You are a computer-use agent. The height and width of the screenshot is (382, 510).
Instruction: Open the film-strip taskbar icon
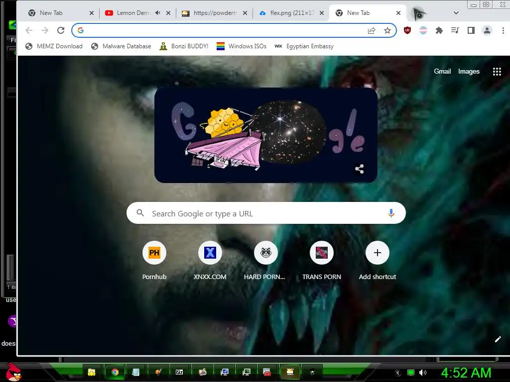coord(290,372)
